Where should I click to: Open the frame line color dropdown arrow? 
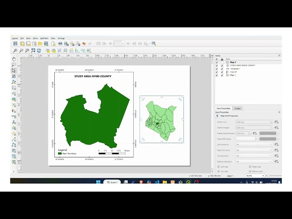pos(278,133)
